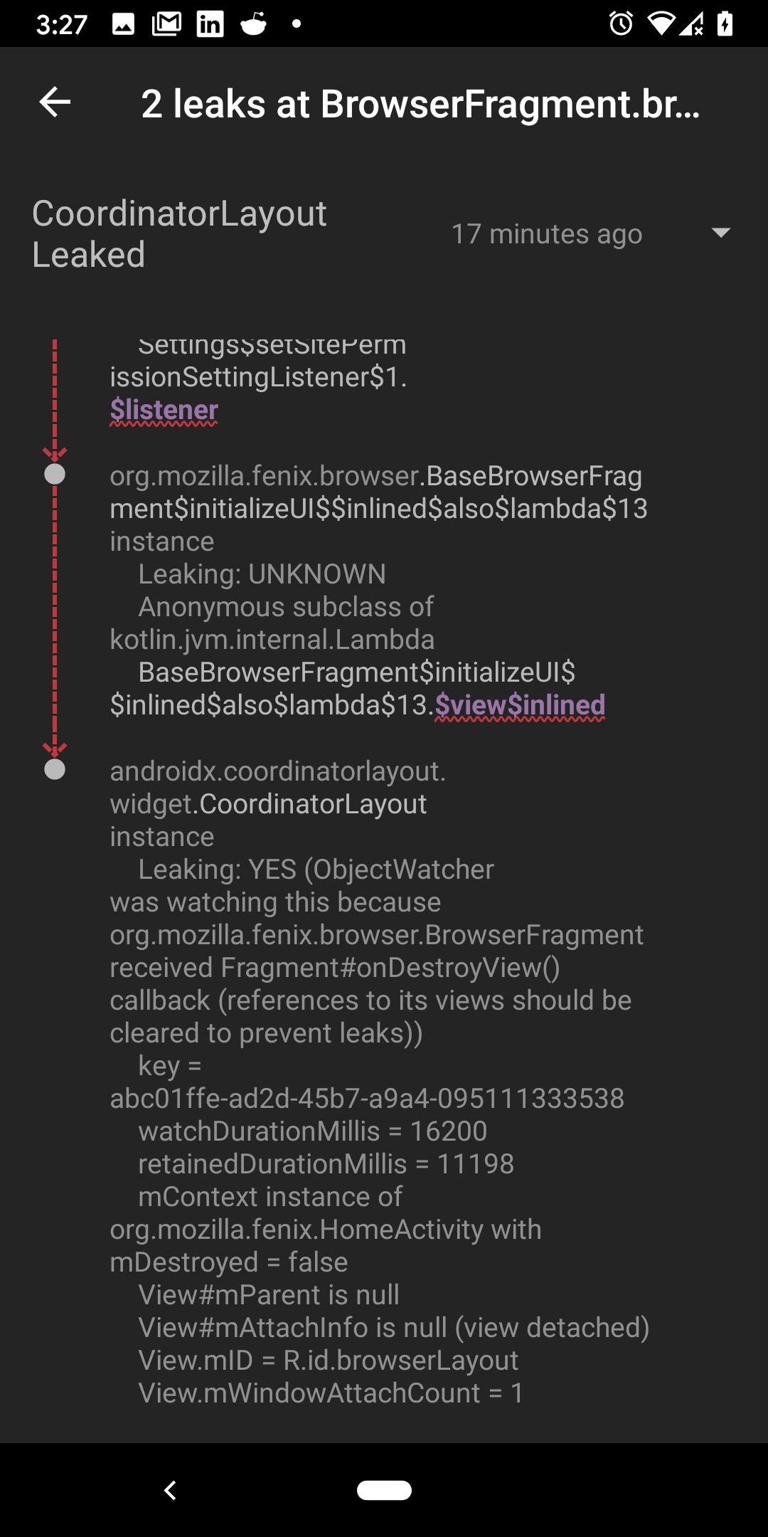Image resolution: width=768 pixels, height=1537 pixels.
Task: Click the alarm clock status icon
Action: (621, 24)
